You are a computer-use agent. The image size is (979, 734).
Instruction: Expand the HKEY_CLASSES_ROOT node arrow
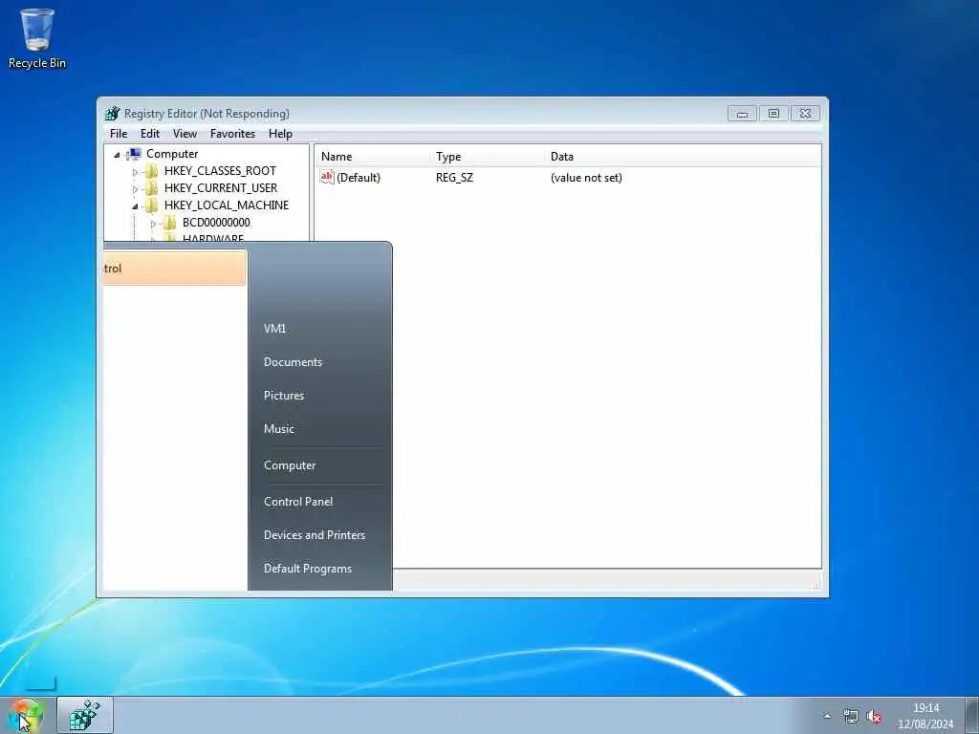(135, 172)
